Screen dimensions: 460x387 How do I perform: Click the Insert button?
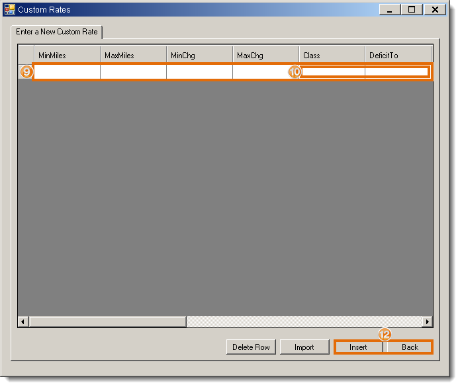[x=358, y=347]
